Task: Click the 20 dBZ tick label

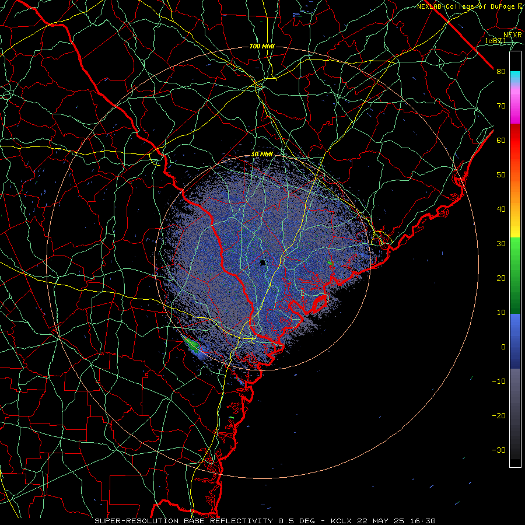Action: 501,278
